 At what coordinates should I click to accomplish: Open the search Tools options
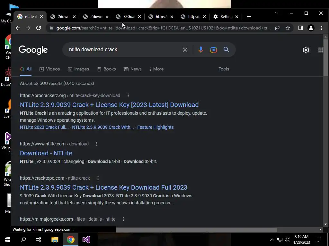[224, 69]
